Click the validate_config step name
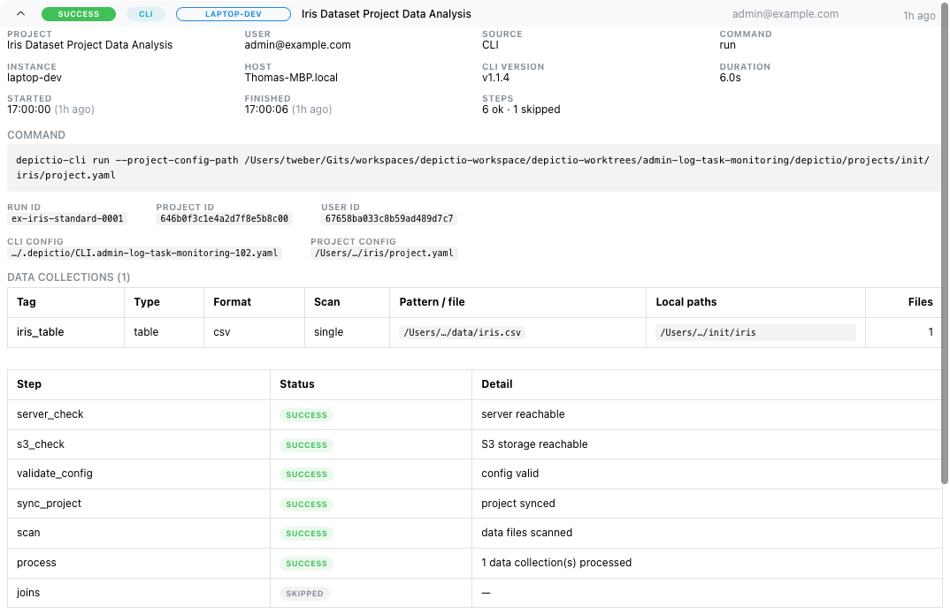This screenshot has height=614, width=950. click(55, 474)
